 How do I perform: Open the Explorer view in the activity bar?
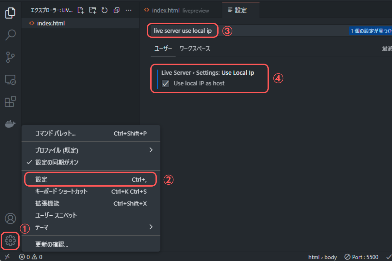point(10,13)
